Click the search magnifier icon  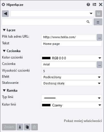(x=88, y=22)
